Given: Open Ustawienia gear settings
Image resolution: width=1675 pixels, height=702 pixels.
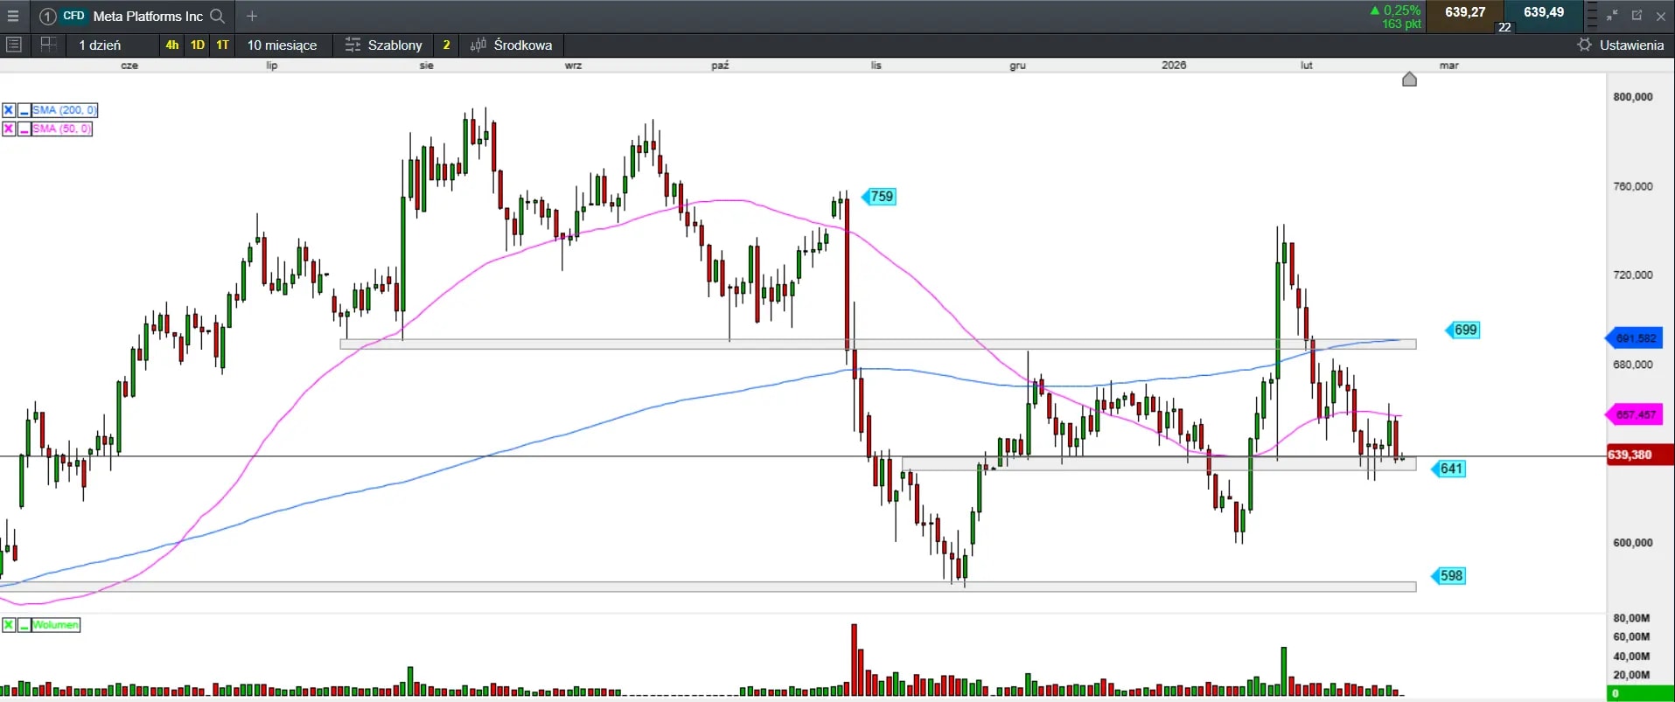Looking at the screenshot, I should point(1621,45).
